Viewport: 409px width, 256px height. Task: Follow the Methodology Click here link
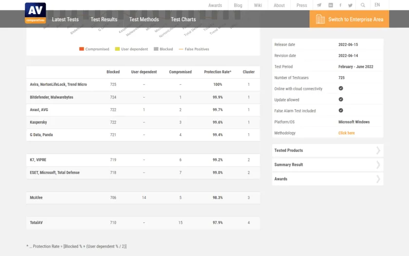click(x=346, y=133)
